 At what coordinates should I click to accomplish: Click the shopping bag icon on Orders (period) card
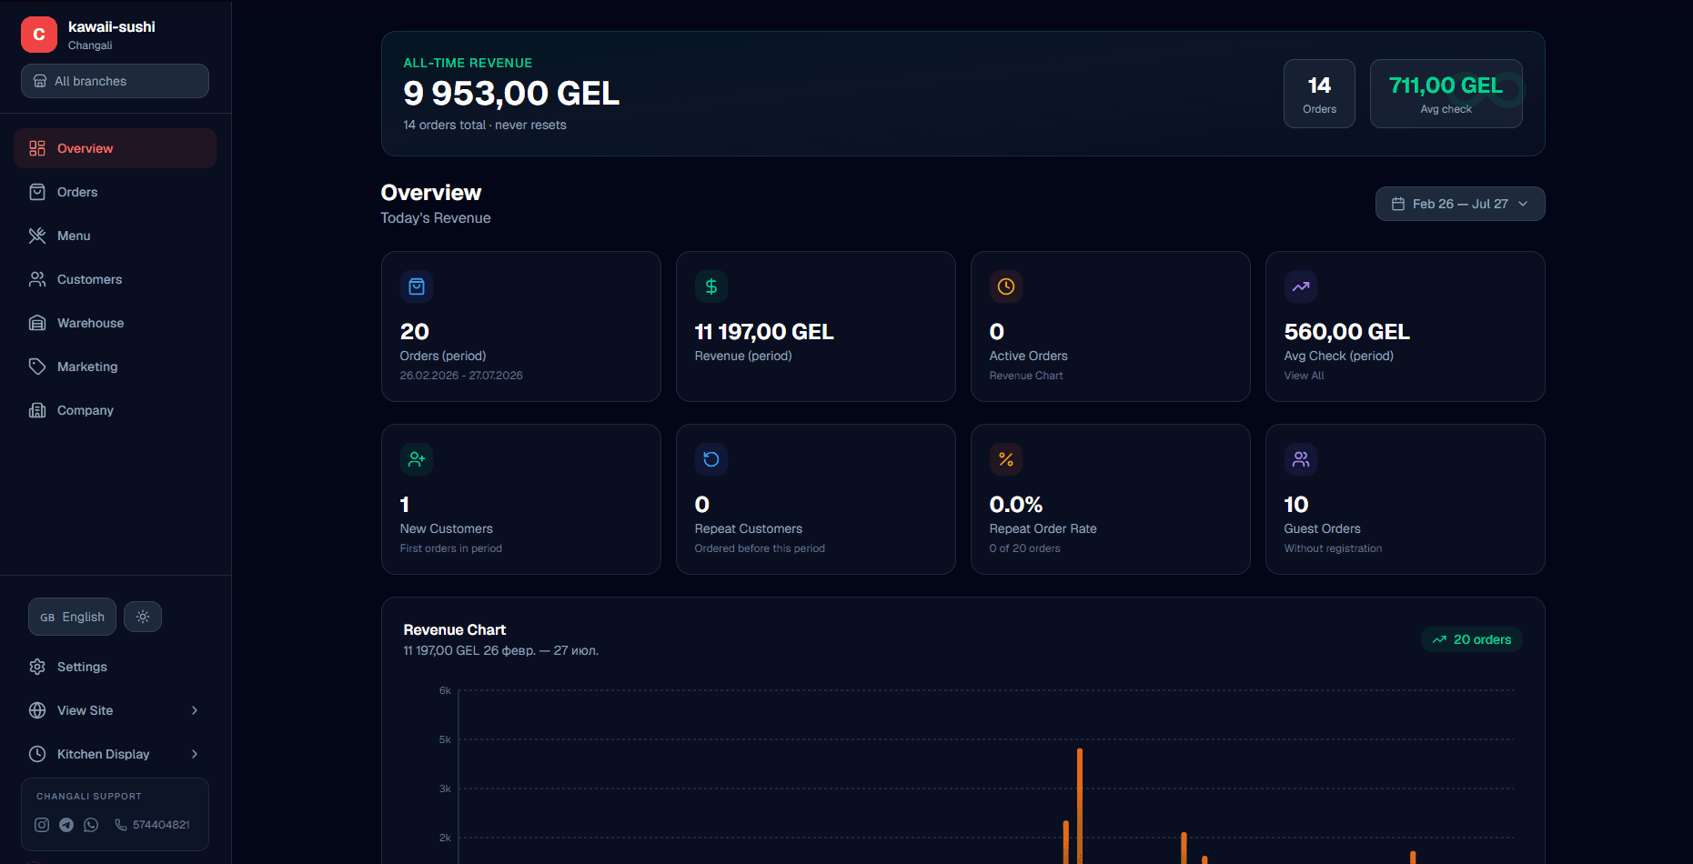[417, 286]
